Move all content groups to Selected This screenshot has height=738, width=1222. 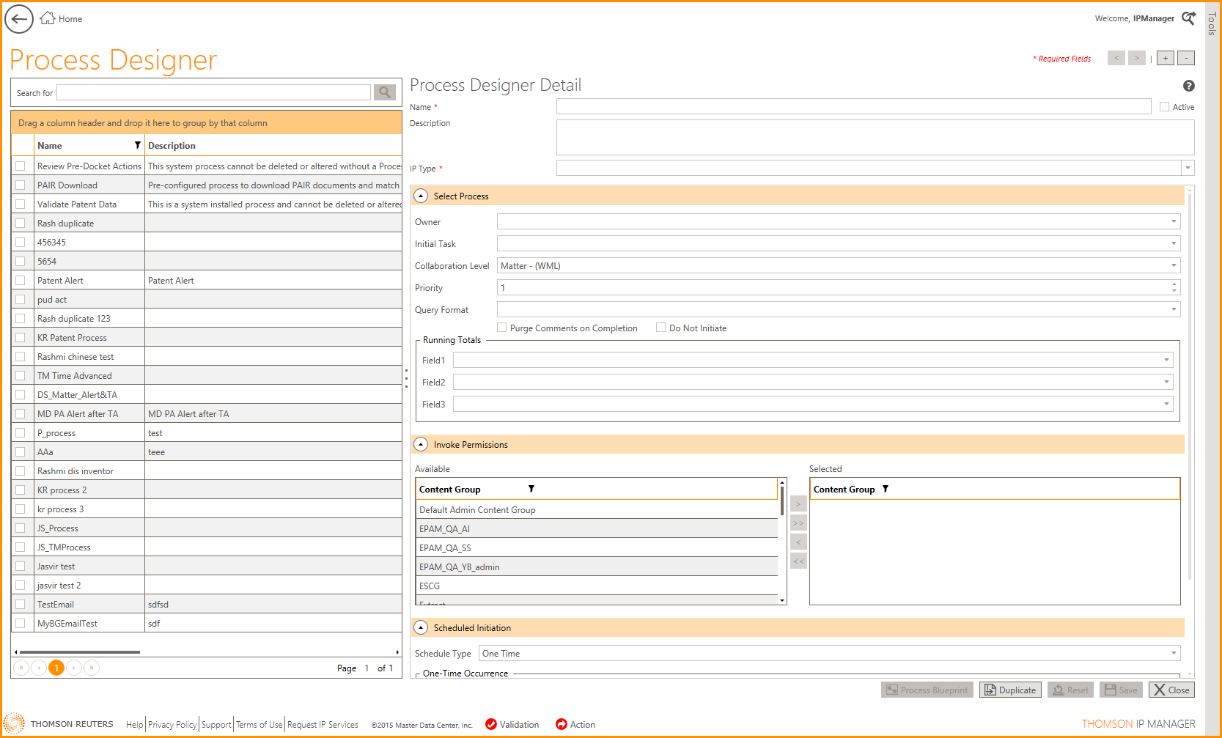(798, 523)
